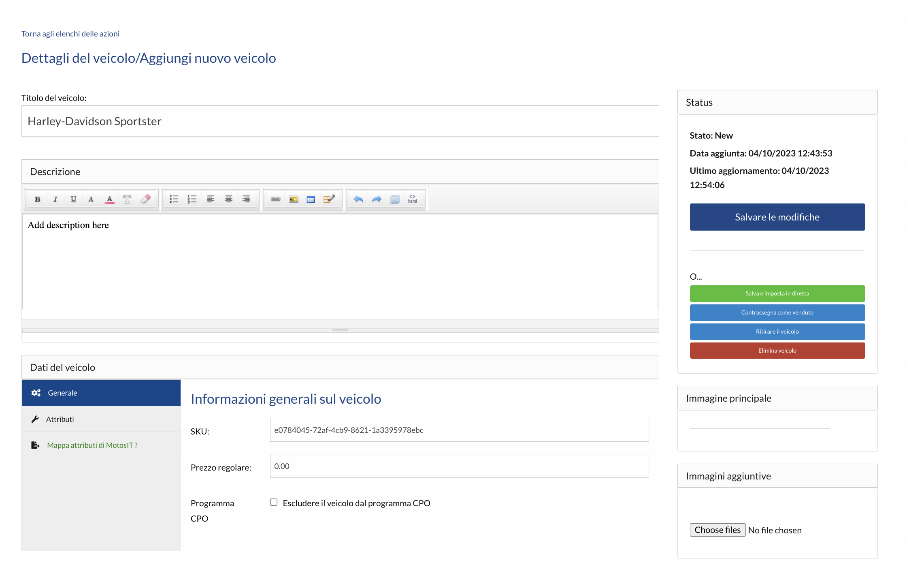Insert a table in the description

pyautogui.click(x=311, y=199)
